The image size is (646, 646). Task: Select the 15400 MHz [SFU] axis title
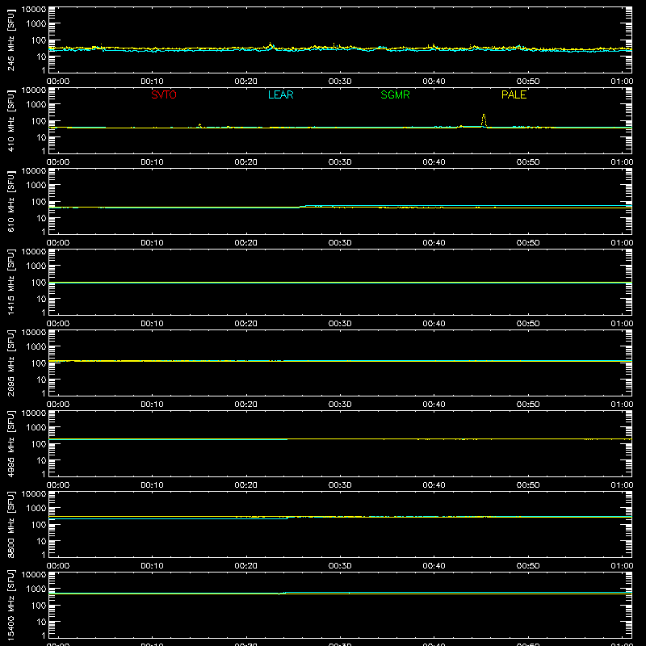tap(10, 605)
